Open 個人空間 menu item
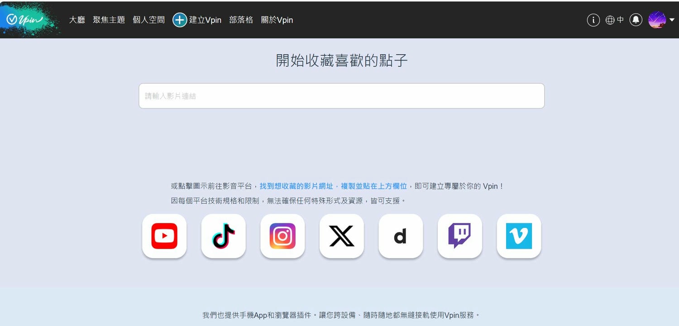The image size is (679, 326). (x=149, y=20)
